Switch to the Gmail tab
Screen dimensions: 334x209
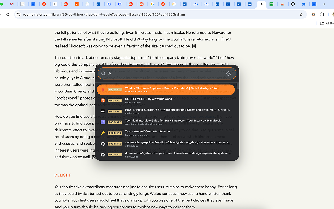(x=12, y=4)
